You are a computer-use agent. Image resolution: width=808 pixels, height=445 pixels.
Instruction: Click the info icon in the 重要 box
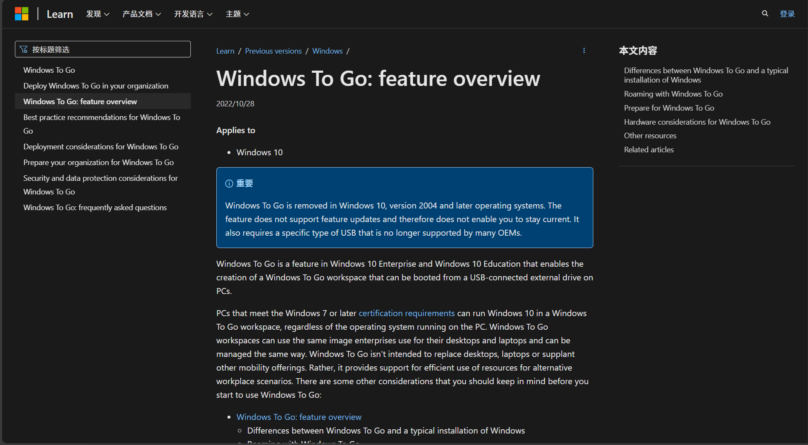click(x=229, y=183)
